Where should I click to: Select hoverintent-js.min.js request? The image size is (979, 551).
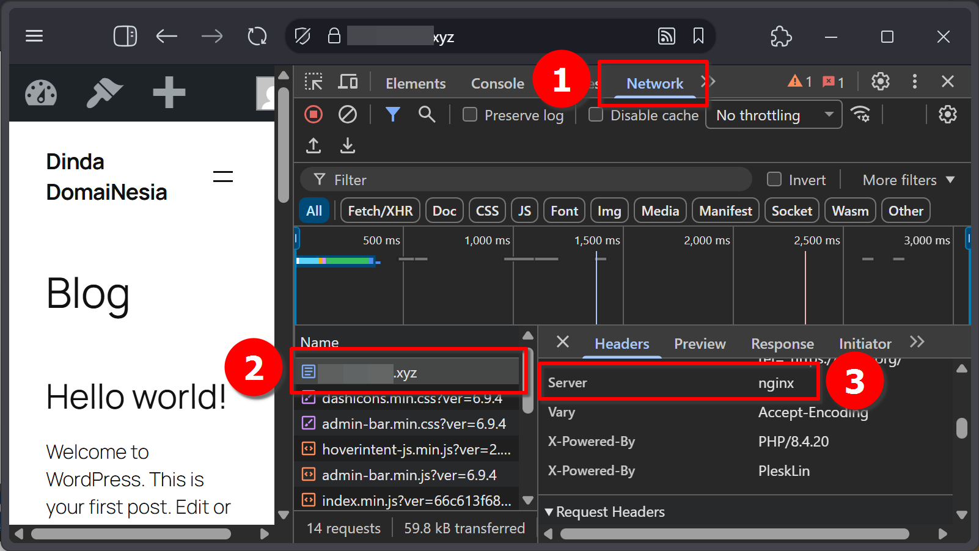(x=407, y=449)
